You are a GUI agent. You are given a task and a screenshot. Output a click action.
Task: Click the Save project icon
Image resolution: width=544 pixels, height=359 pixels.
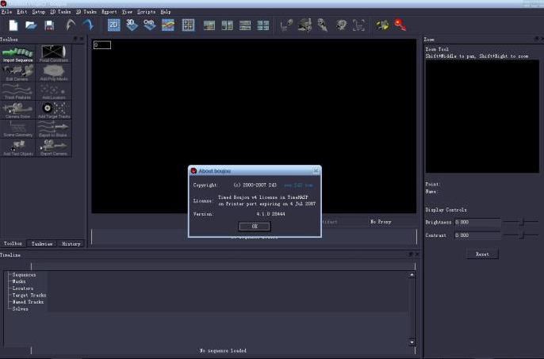(x=49, y=26)
